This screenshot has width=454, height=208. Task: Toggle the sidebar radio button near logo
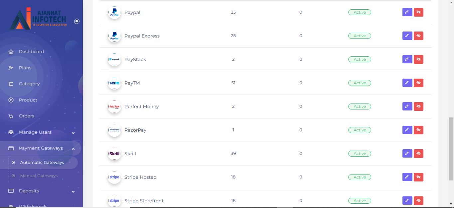(77, 21)
